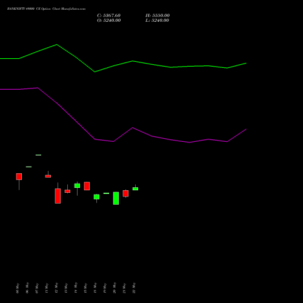Select the high value H: 5550.00
This screenshot has height=303, width=303.
pos(158,16)
